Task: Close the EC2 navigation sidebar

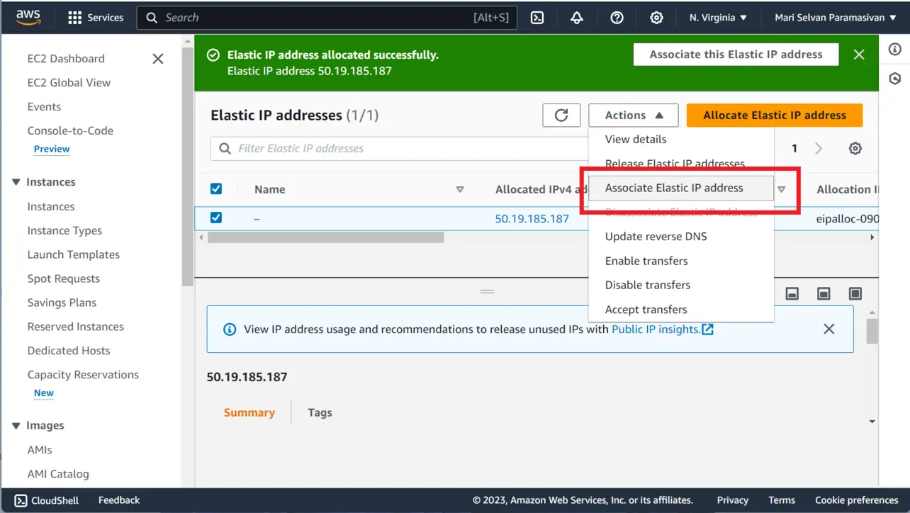Action: pyautogui.click(x=158, y=59)
